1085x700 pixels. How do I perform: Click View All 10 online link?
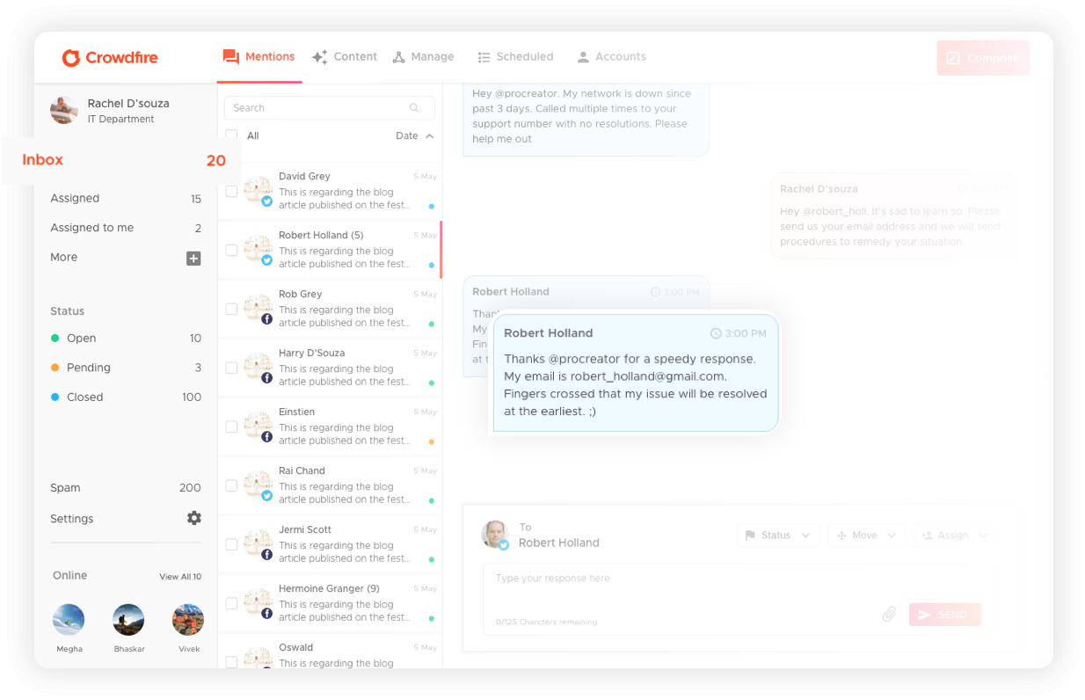[180, 577]
